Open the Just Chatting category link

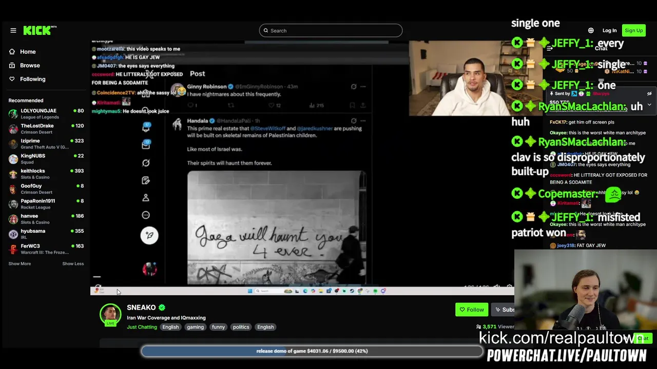pos(142,327)
